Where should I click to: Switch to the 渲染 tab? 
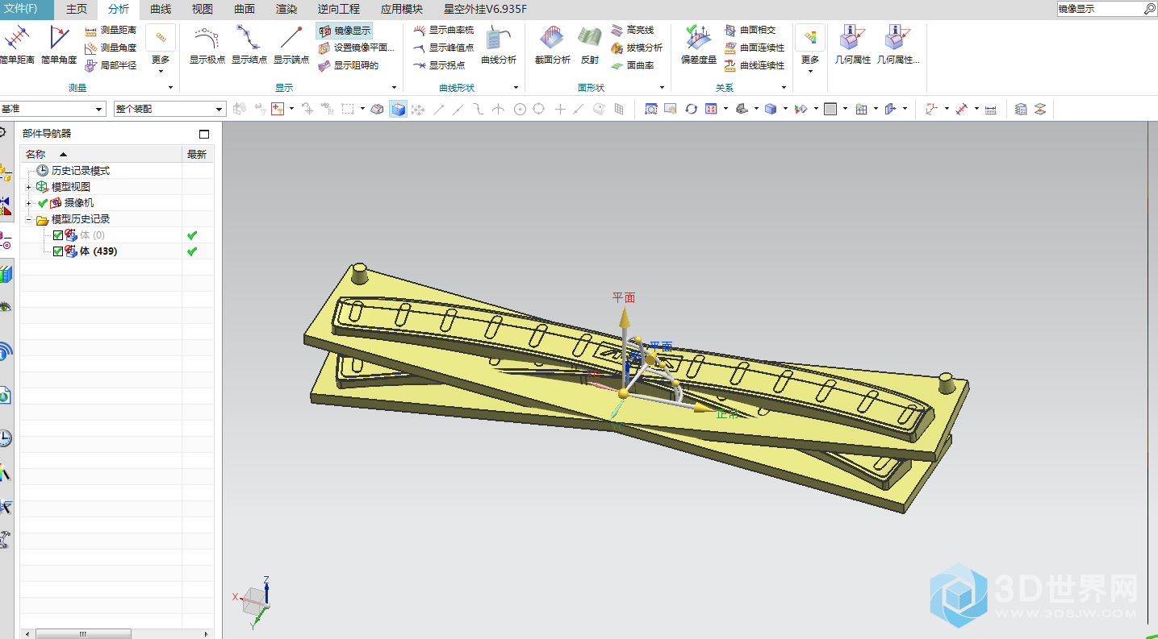pos(286,9)
